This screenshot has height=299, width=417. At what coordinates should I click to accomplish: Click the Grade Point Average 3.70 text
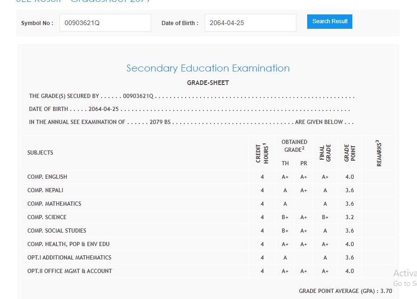(345, 291)
